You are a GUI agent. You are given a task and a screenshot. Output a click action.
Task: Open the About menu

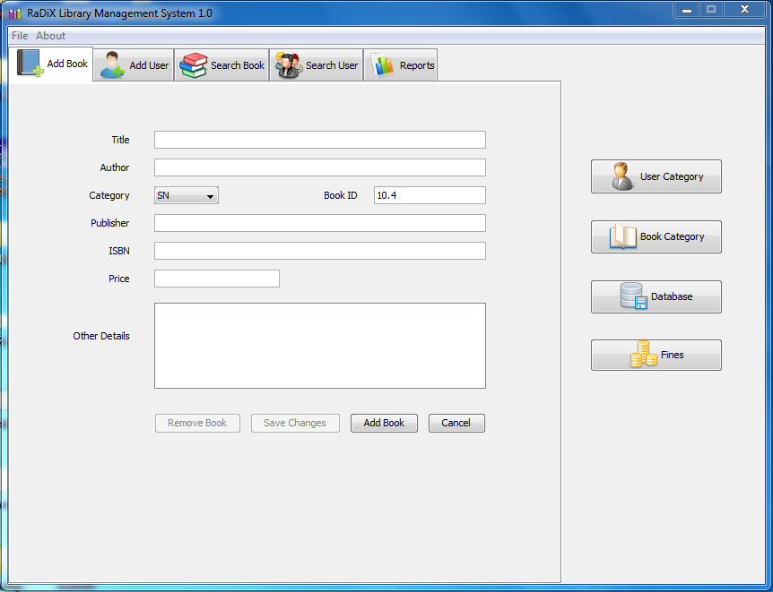[50, 35]
